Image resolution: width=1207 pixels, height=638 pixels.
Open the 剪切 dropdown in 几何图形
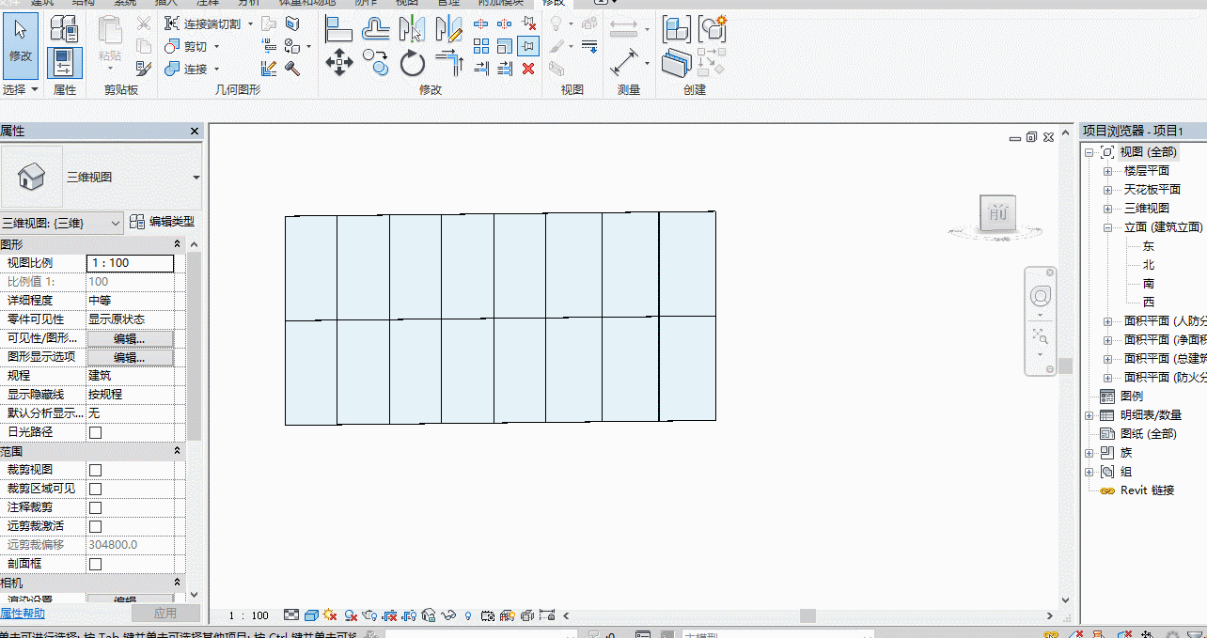point(216,46)
